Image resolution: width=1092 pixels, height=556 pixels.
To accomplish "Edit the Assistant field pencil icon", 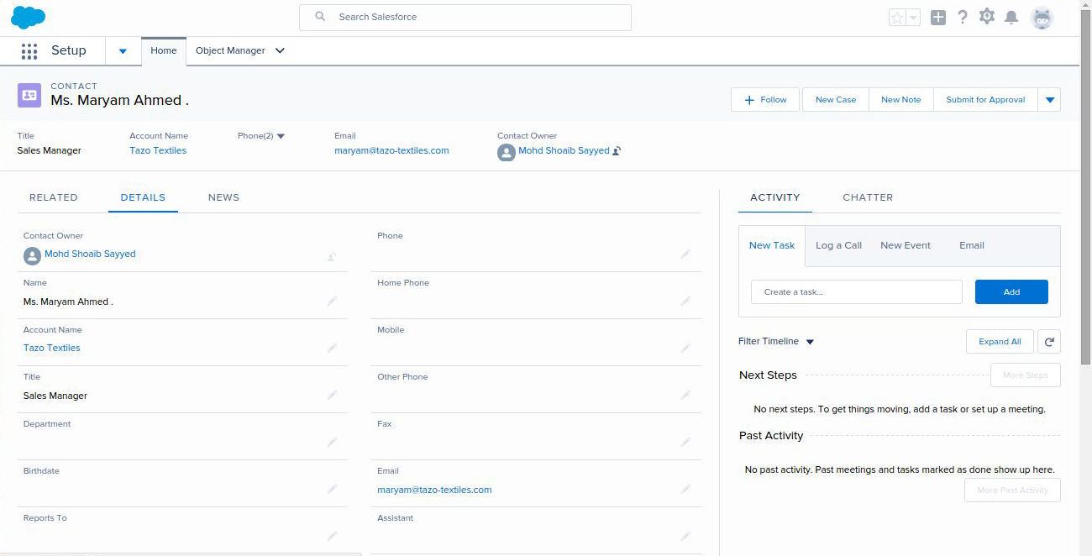I will coord(685,536).
